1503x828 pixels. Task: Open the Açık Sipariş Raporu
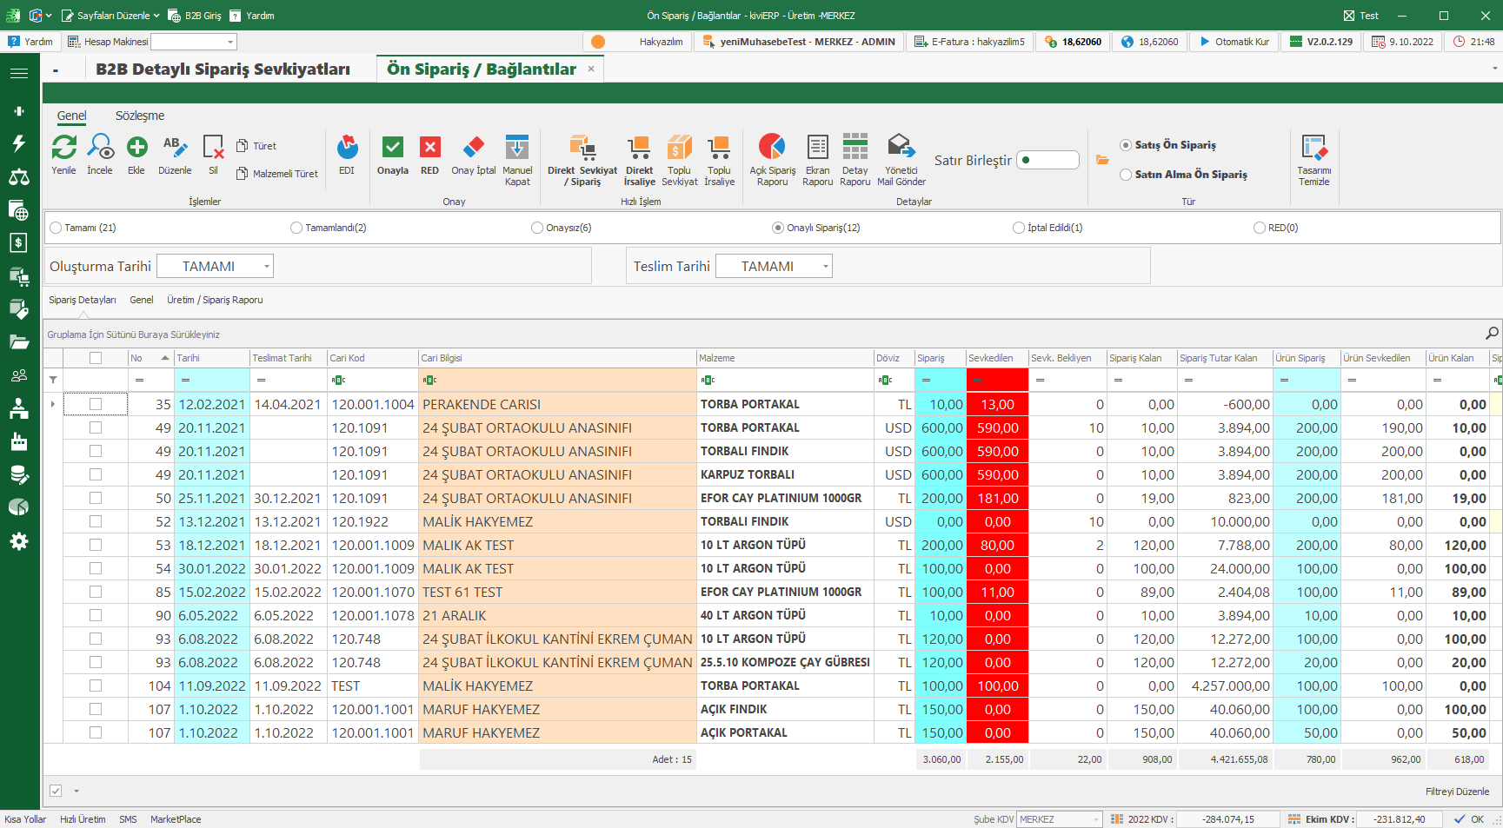coord(772,148)
